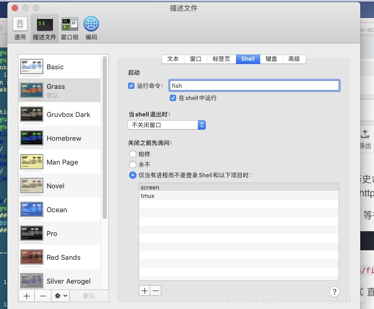Select the Gruvbox Dark profile

pyautogui.click(x=60, y=114)
